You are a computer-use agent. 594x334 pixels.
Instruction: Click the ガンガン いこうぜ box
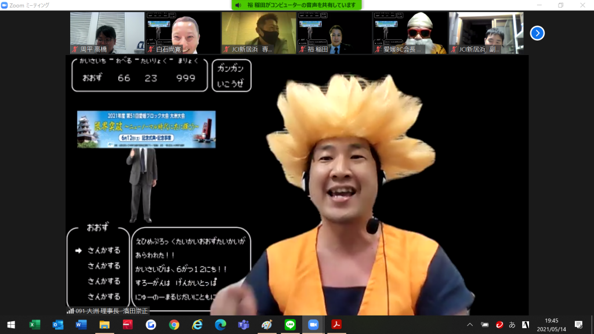point(231,75)
